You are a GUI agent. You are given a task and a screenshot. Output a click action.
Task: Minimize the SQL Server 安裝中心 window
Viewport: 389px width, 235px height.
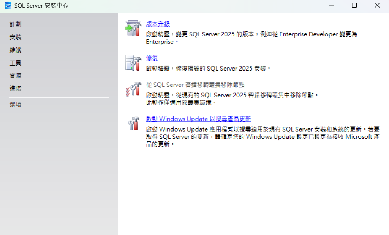(332, 5)
